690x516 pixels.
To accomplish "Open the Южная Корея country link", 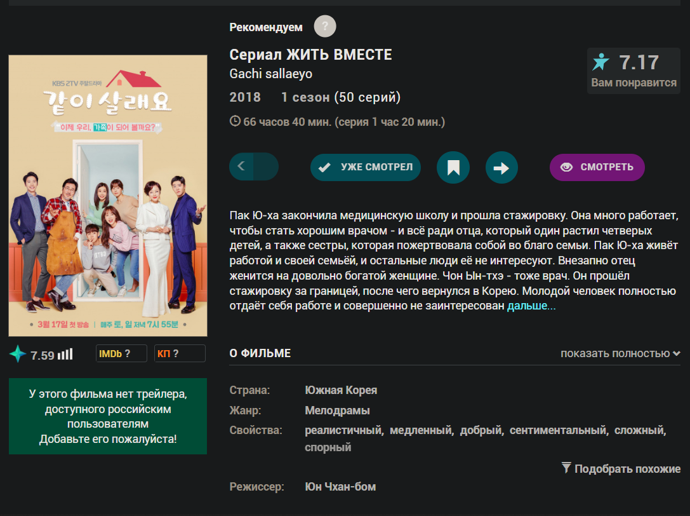I will [x=341, y=390].
